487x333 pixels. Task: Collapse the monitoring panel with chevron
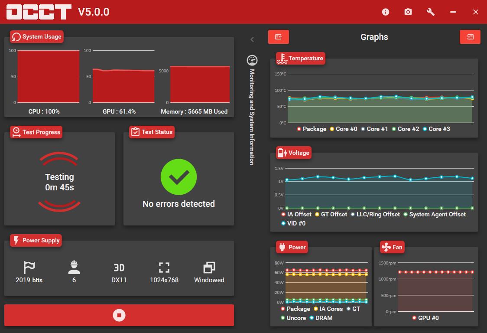[x=252, y=39]
